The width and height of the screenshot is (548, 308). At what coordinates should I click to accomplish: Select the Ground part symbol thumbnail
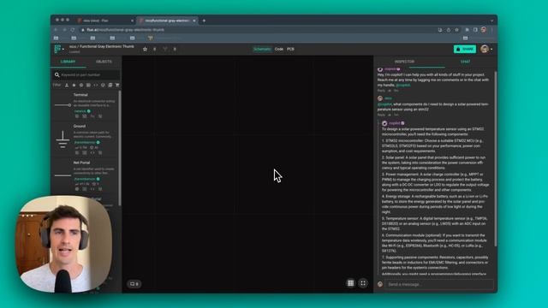[63, 140]
